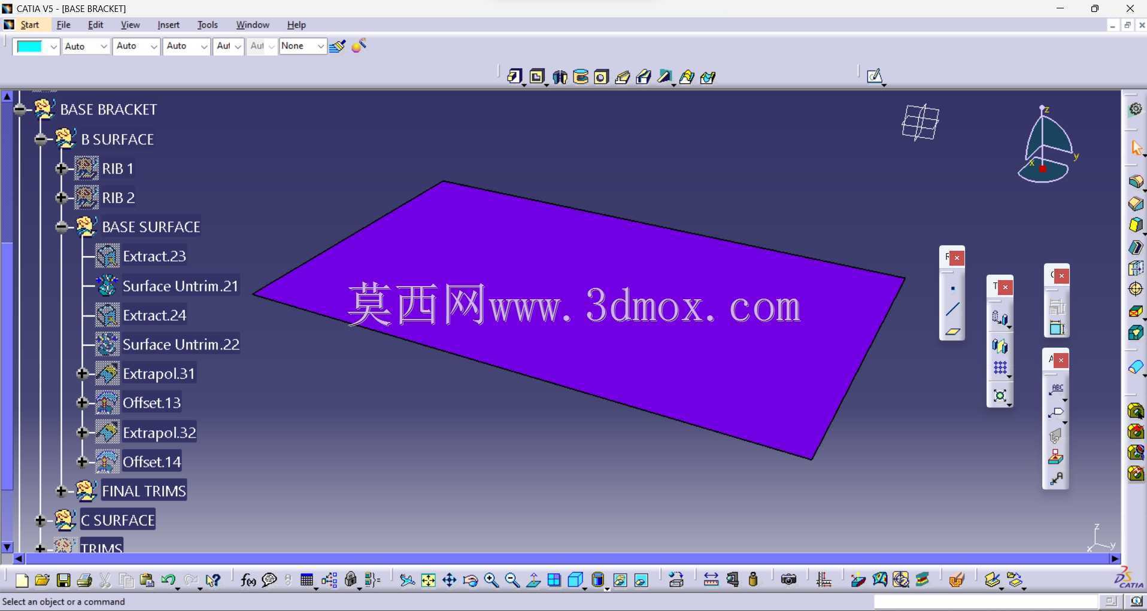This screenshot has height=611, width=1147.
Task: Open file folder icon
Action: pos(42,580)
